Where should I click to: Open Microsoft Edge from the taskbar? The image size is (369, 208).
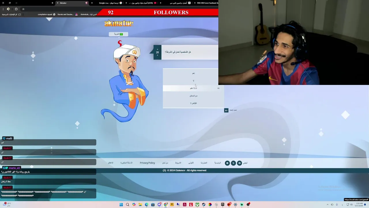[146, 205]
